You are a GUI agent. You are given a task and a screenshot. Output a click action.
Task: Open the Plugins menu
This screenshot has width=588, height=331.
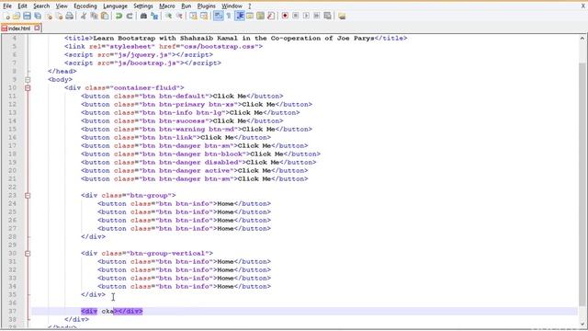tap(206, 6)
